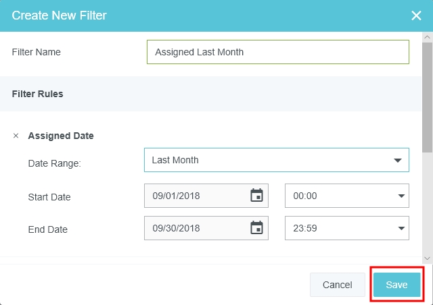Click the scrollbar down arrow
The height and width of the screenshot is (305, 433).
click(427, 258)
